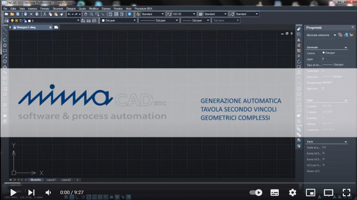Copy selection to clipboard
The width and height of the screenshot is (357, 200).
tap(50, 14)
